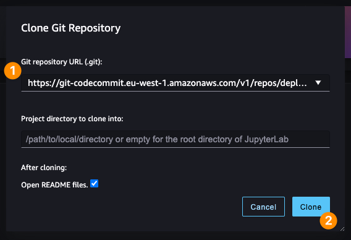
Task: Dismiss dialog by clicking dark backdrop above it
Action: [175, 3]
